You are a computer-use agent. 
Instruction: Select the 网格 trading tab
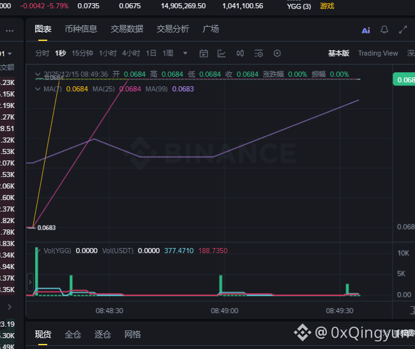coord(133,334)
